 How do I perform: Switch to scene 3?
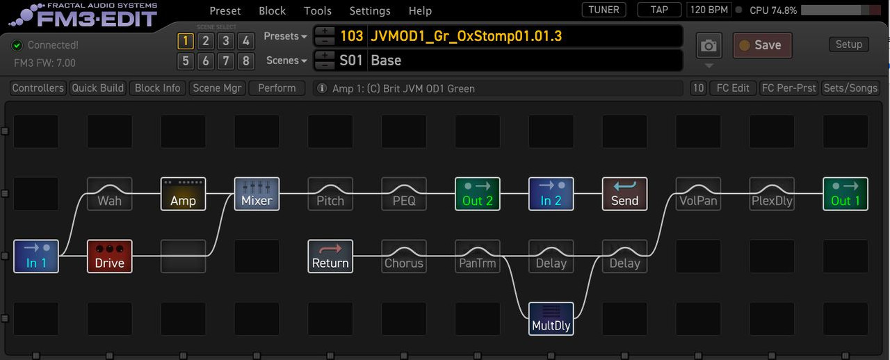225,41
